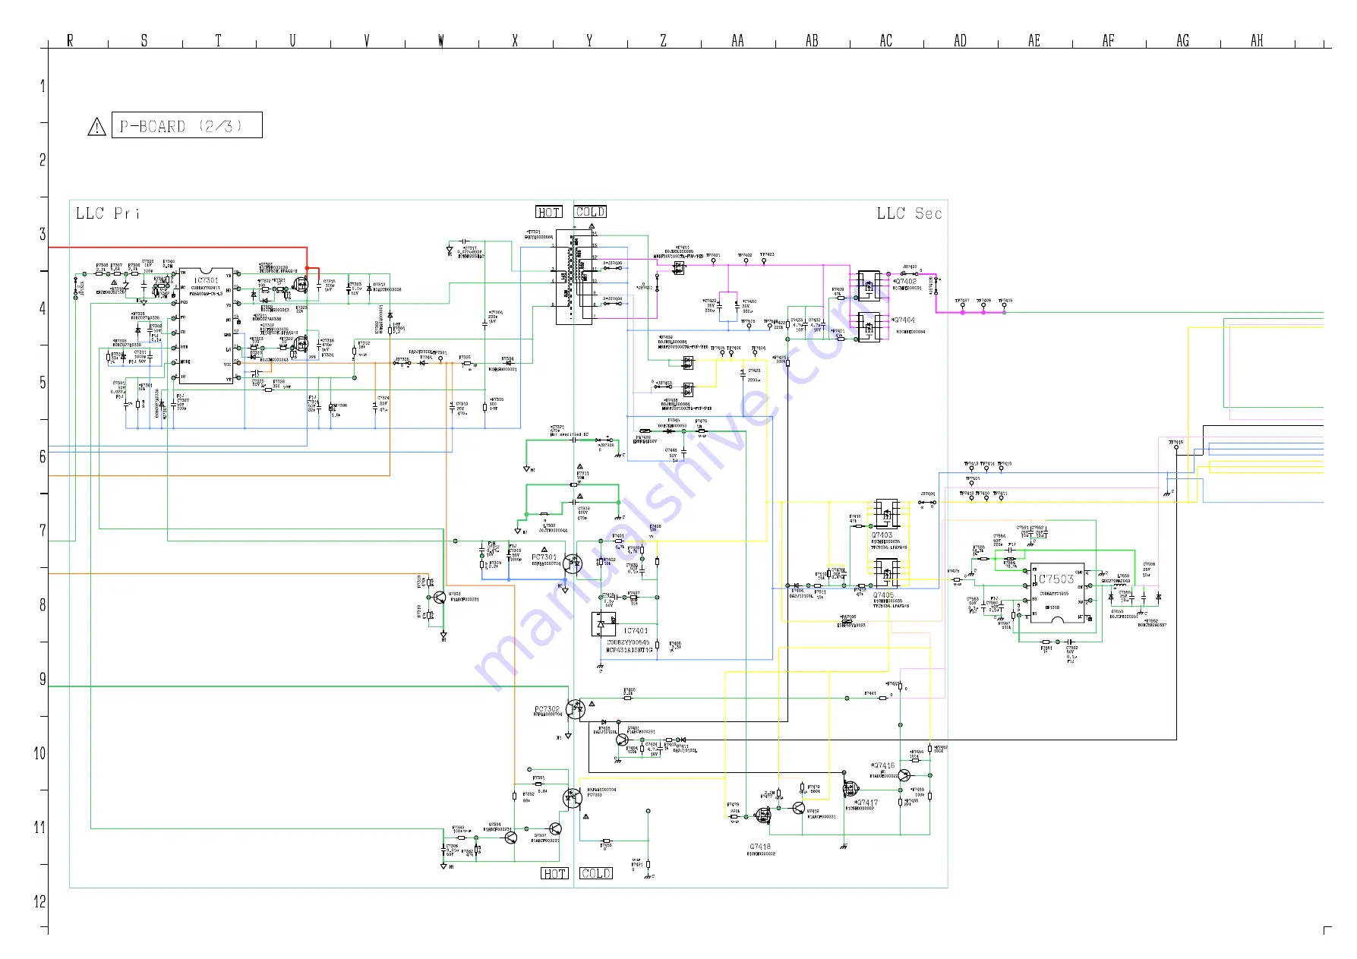Click the D7401 dual diode symbol
Screen dimensions: 1357x959
point(678,268)
